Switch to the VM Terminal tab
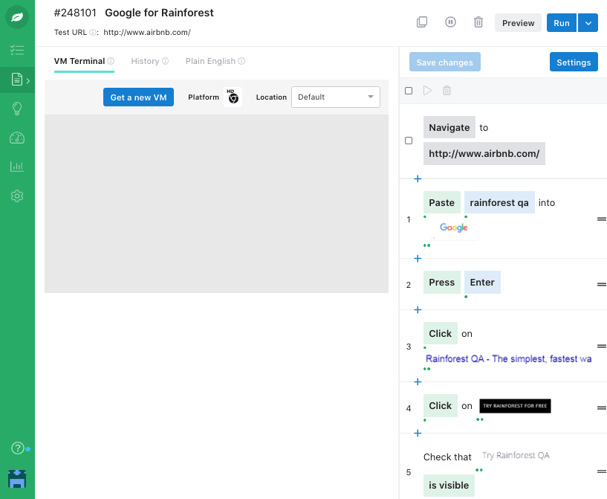The height and width of the screenshot is (499, 607). point(79,61)
